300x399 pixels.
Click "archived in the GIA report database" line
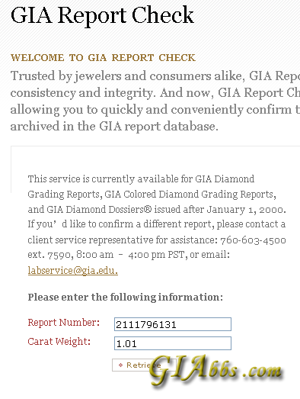tap(114, 126)
